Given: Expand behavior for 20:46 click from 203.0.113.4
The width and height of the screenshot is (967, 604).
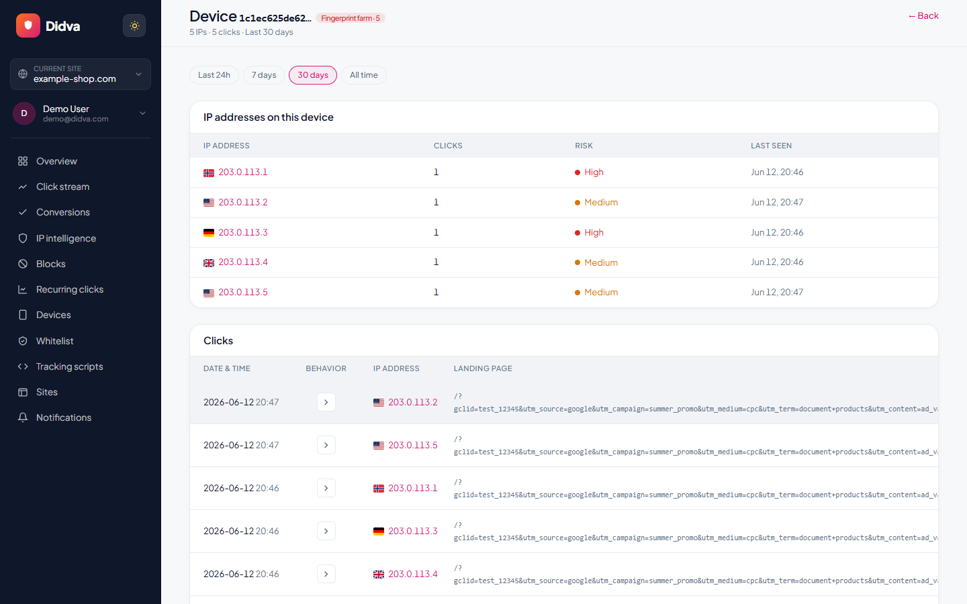Looking at the screenshot, I should point(326,574).
